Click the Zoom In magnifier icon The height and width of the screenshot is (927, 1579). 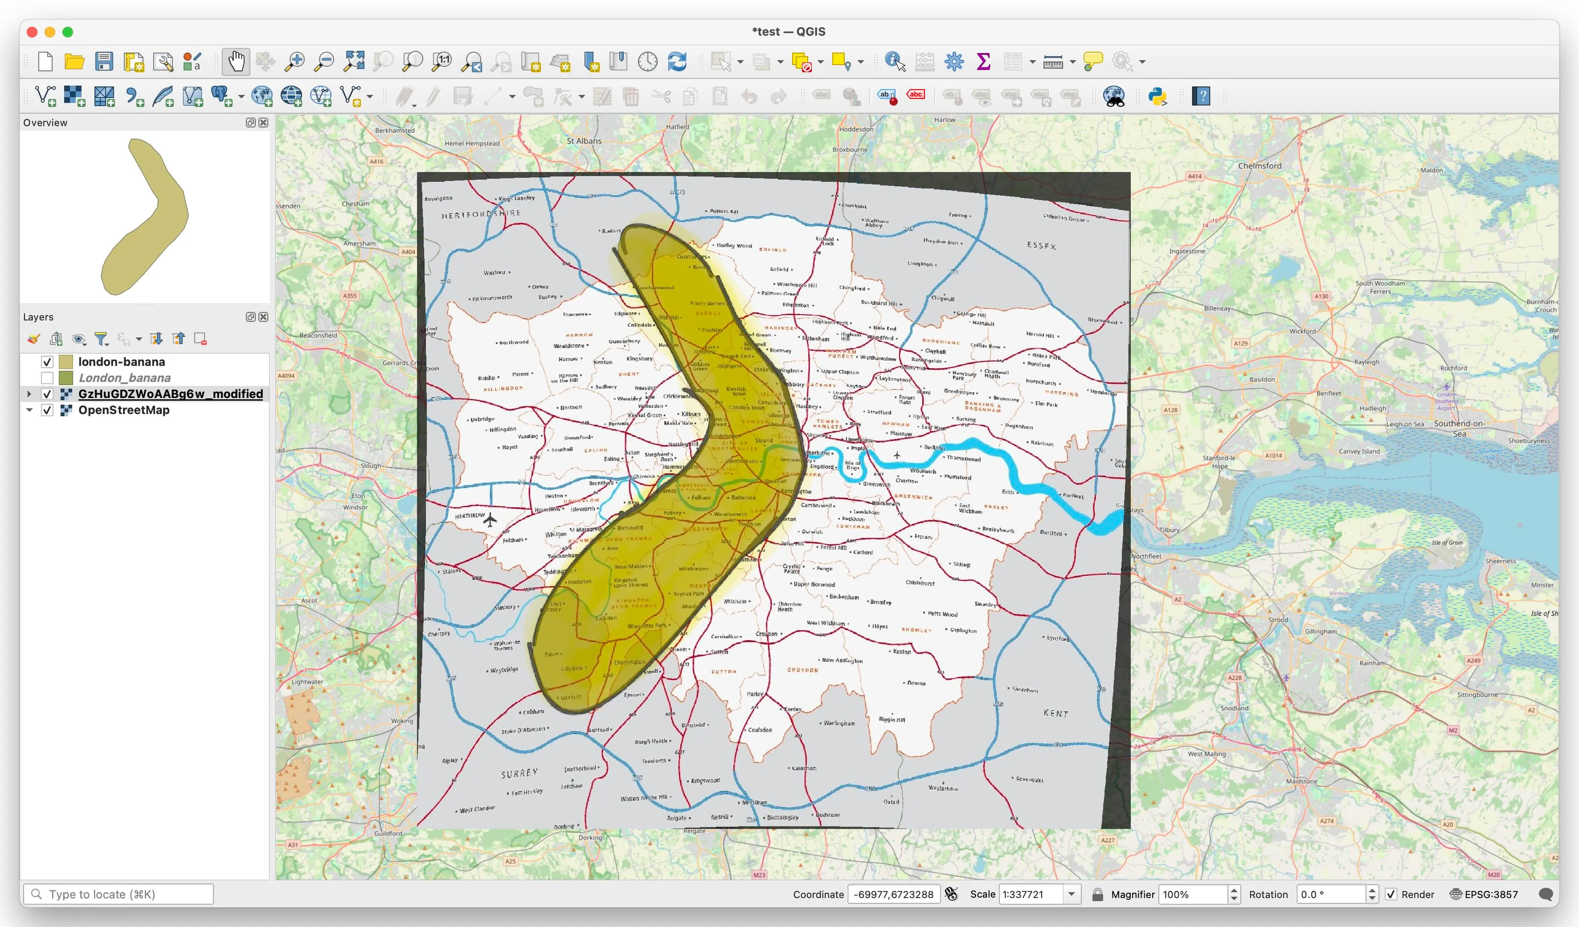click(x=294, y=62)
